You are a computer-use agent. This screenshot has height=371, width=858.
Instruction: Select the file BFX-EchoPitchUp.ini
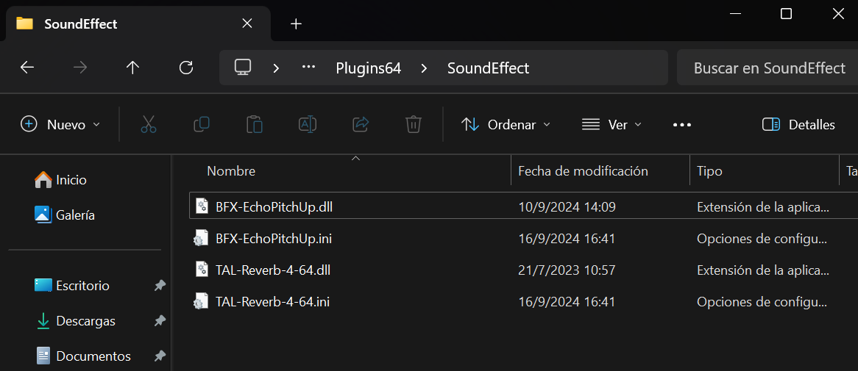(274, 238)
